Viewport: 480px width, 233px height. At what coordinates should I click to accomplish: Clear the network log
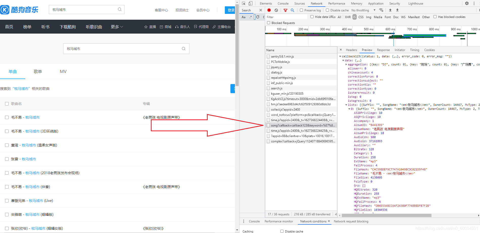[276, 10]
